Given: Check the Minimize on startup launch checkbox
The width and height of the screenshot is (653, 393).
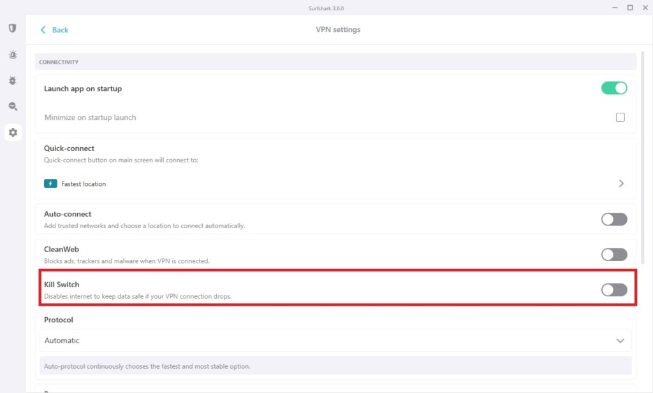Looking at the screenshot, I should pyautogui.click(x=620, y=117).
